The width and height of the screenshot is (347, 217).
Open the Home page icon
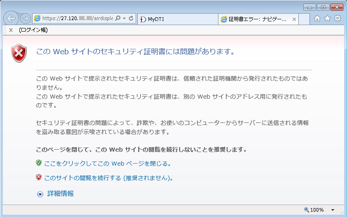[x=317, y=18]
